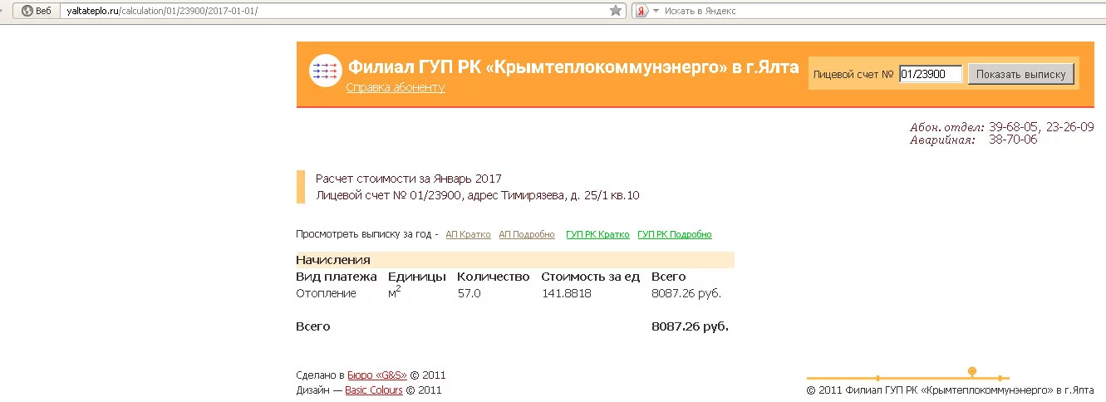The height and width of the screenshot is (402, 1106).
Task: Click the Абон. отдел phone numbers
Action: (x=1041, y=127)
